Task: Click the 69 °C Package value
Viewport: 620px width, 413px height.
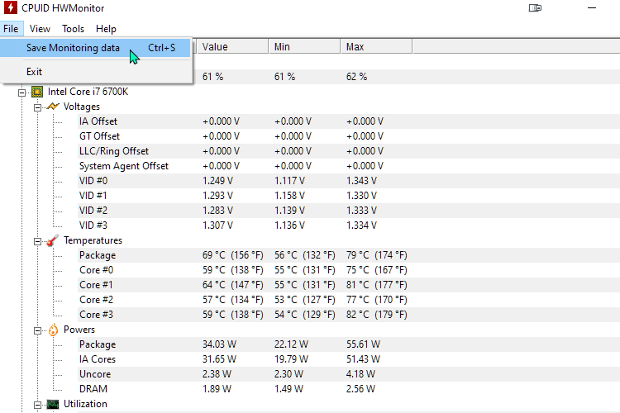Action: tap(233, 255)
